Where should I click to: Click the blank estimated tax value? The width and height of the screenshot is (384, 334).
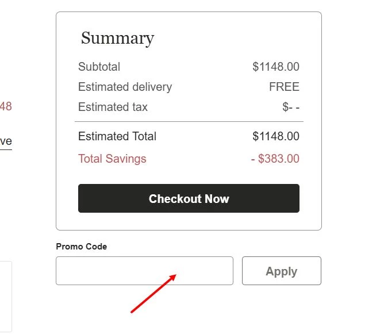click(x=291, y=107)
